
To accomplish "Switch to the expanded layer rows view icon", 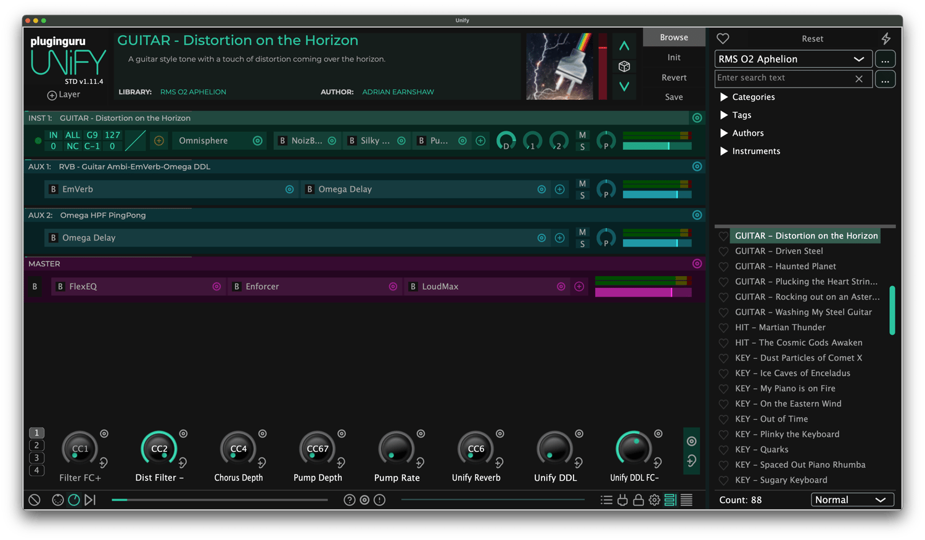I will [670, 500].
